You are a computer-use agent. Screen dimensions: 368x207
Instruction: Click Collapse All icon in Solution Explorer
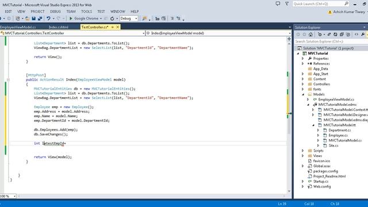342,34
